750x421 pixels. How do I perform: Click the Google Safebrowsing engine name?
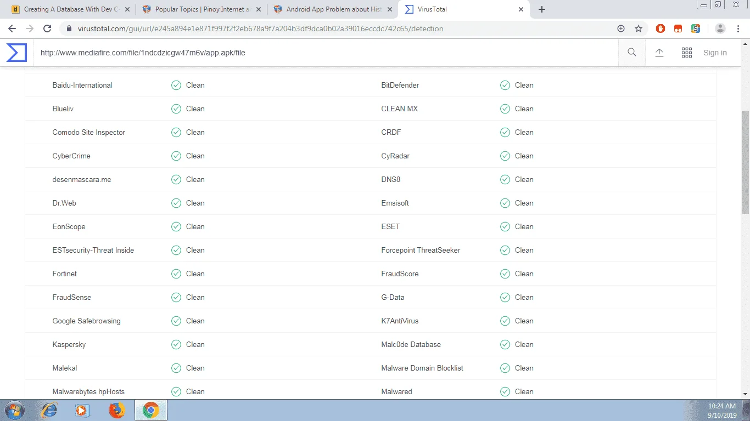coord(87,321)
